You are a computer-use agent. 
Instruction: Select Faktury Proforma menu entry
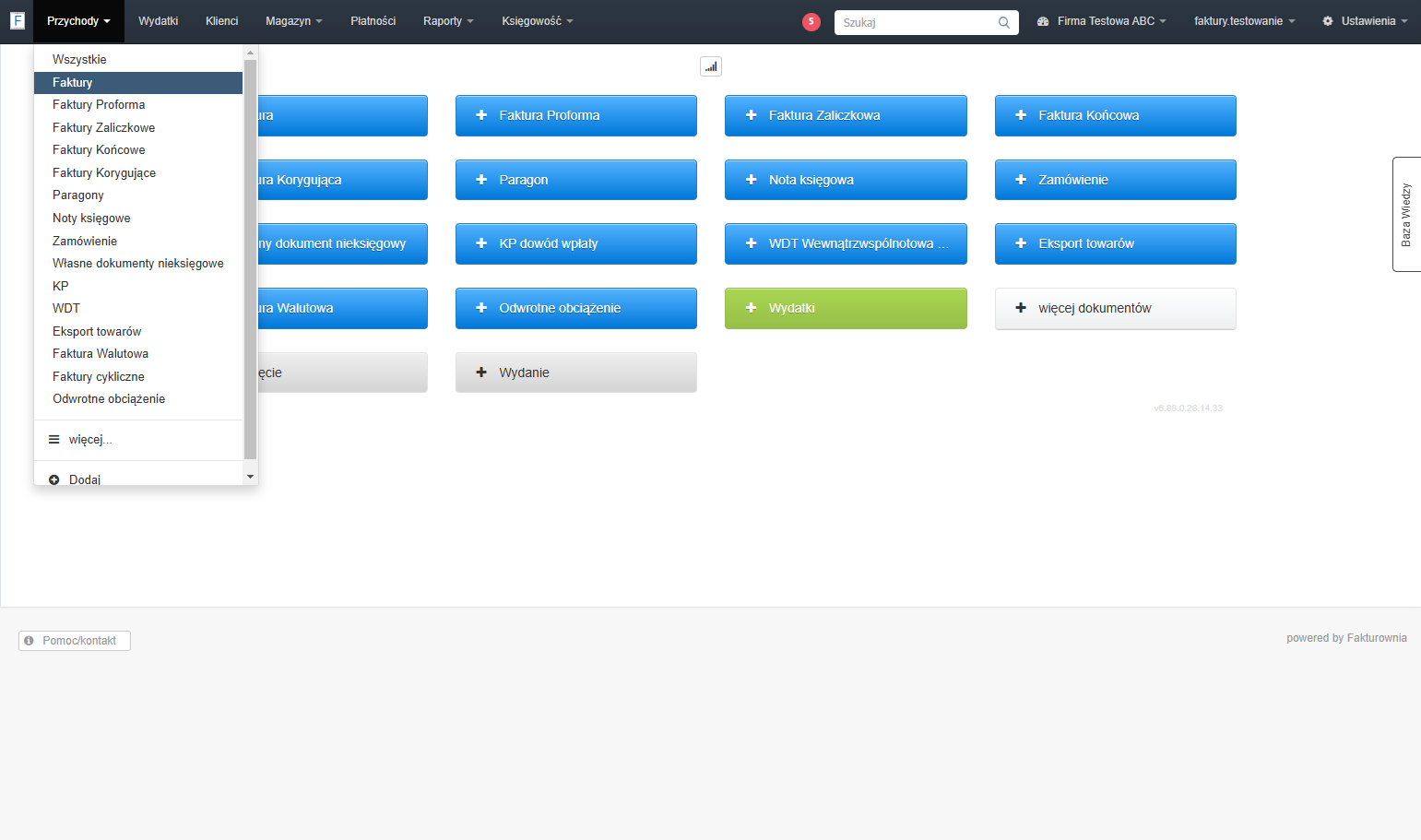(x=138, y=105)
